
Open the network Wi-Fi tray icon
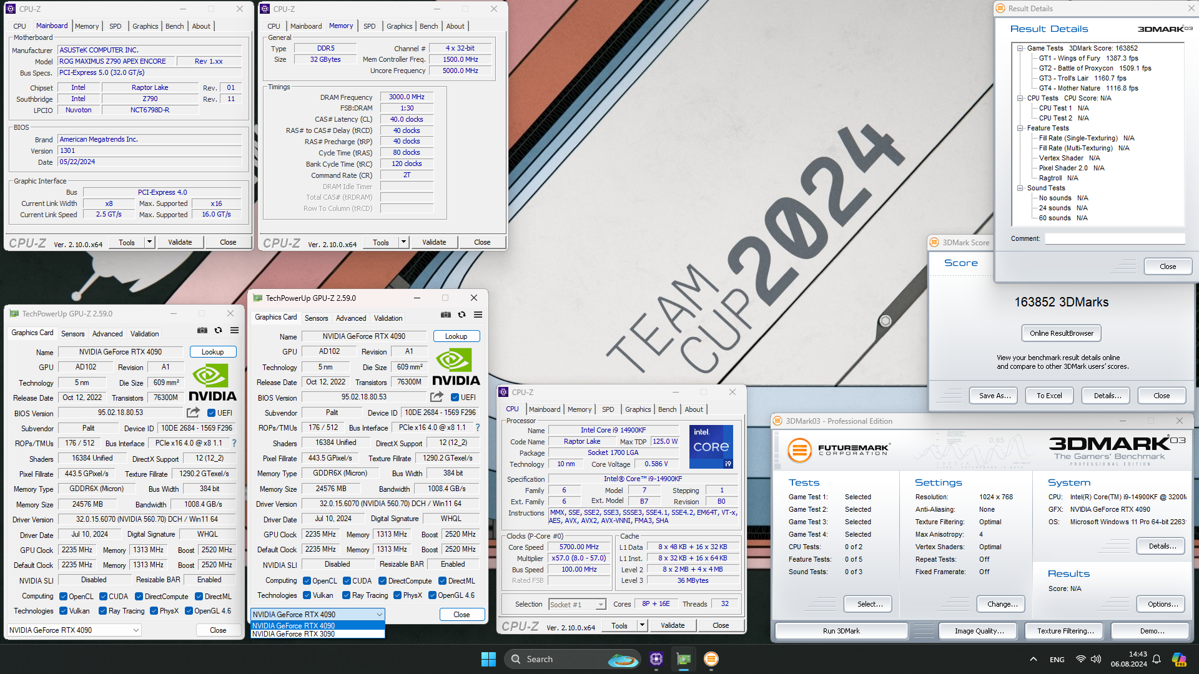(x=1081, y=659)
